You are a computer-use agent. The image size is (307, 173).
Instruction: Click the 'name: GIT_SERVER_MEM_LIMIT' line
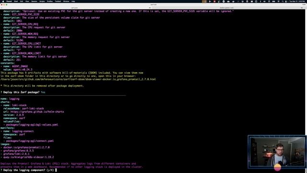[21, 53]
